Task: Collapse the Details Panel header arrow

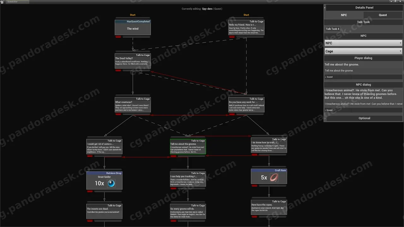Action: (324, 8)
